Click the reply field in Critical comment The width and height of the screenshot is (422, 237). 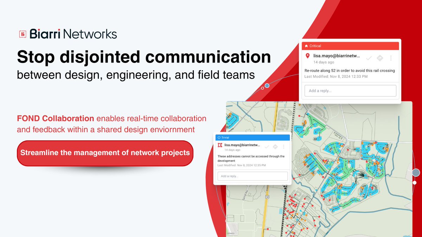351,91
